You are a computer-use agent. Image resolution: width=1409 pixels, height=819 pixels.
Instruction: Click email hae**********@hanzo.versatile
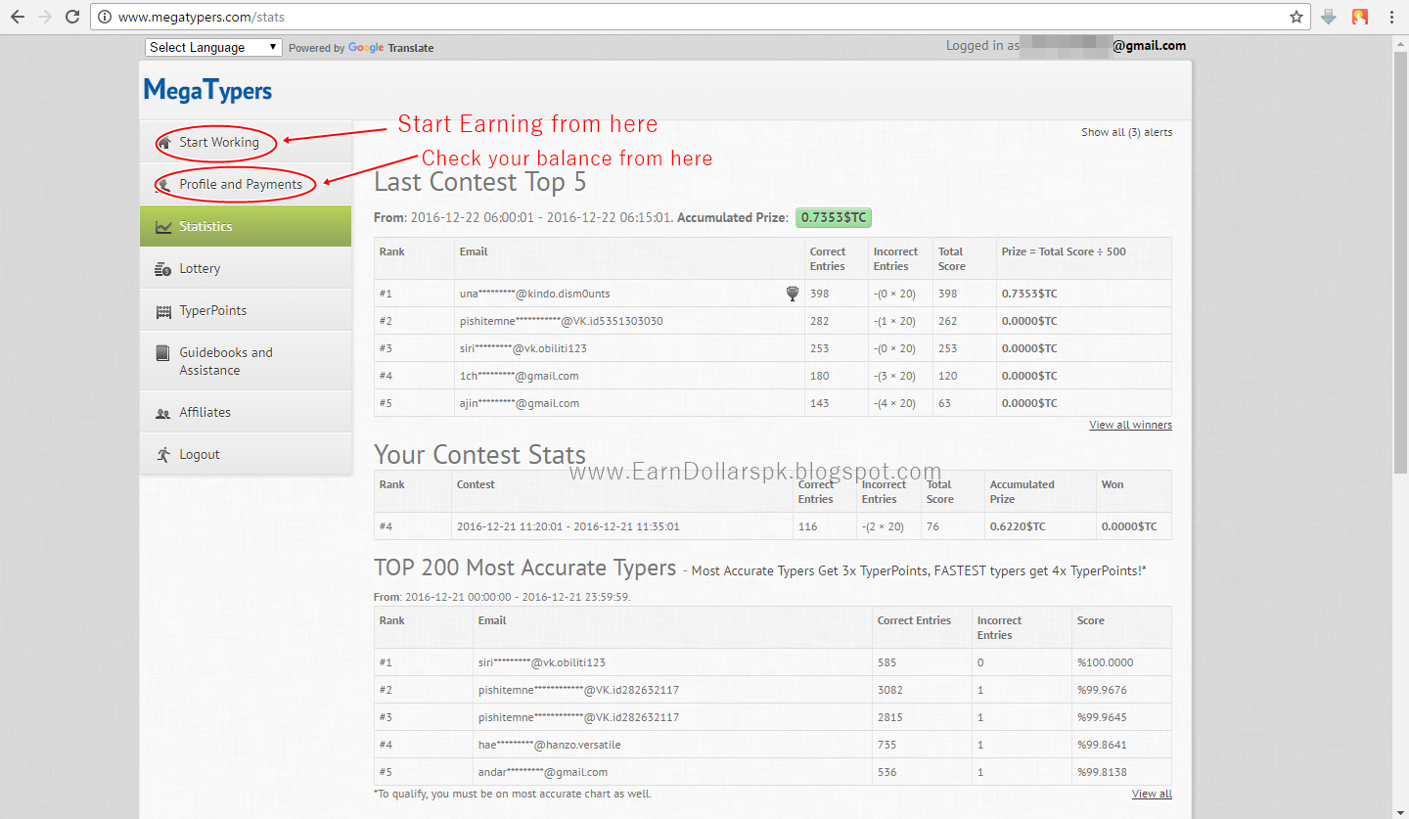pos(549,745)
